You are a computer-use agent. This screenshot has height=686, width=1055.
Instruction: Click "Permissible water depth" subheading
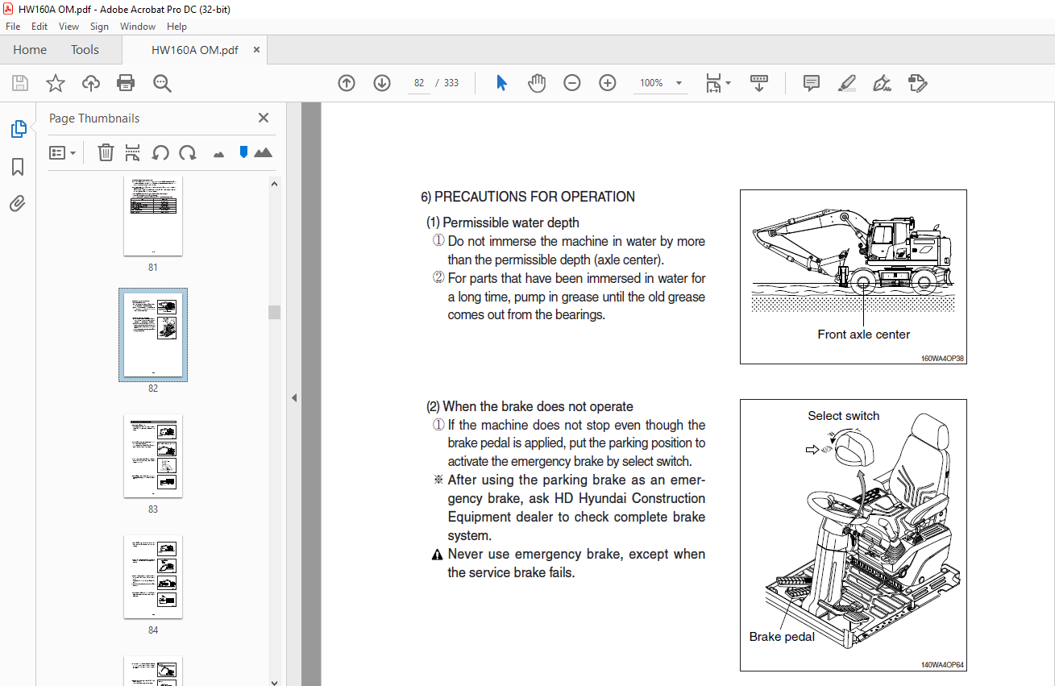(x=511, y=222)
